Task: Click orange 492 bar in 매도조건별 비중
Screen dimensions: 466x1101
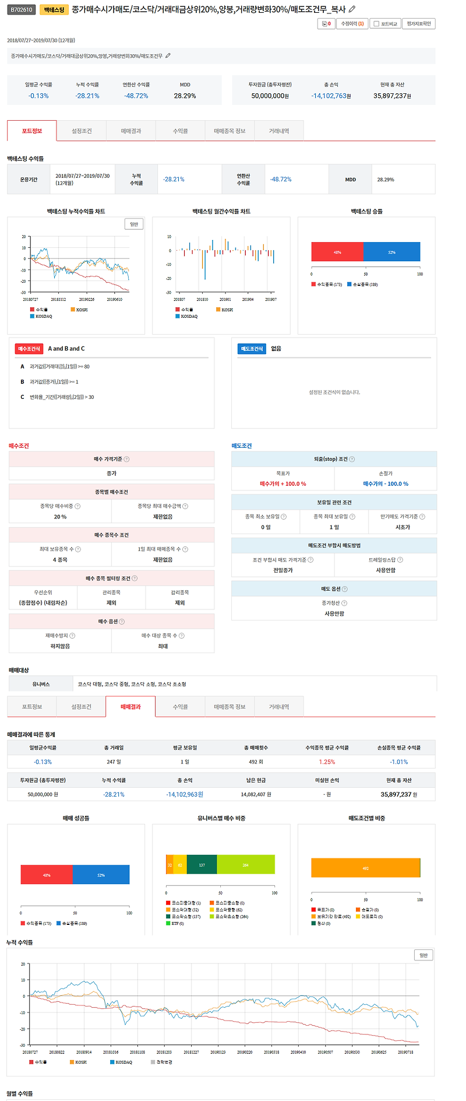Action: pyautogui.click(x=365, y=868)
